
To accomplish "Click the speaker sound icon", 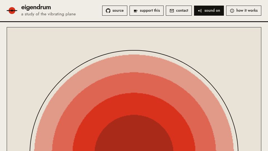I will pos(200,11).
